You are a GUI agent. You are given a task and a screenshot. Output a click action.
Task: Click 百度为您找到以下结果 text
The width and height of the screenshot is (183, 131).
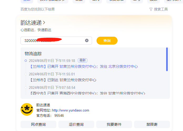tap(38, 9)
